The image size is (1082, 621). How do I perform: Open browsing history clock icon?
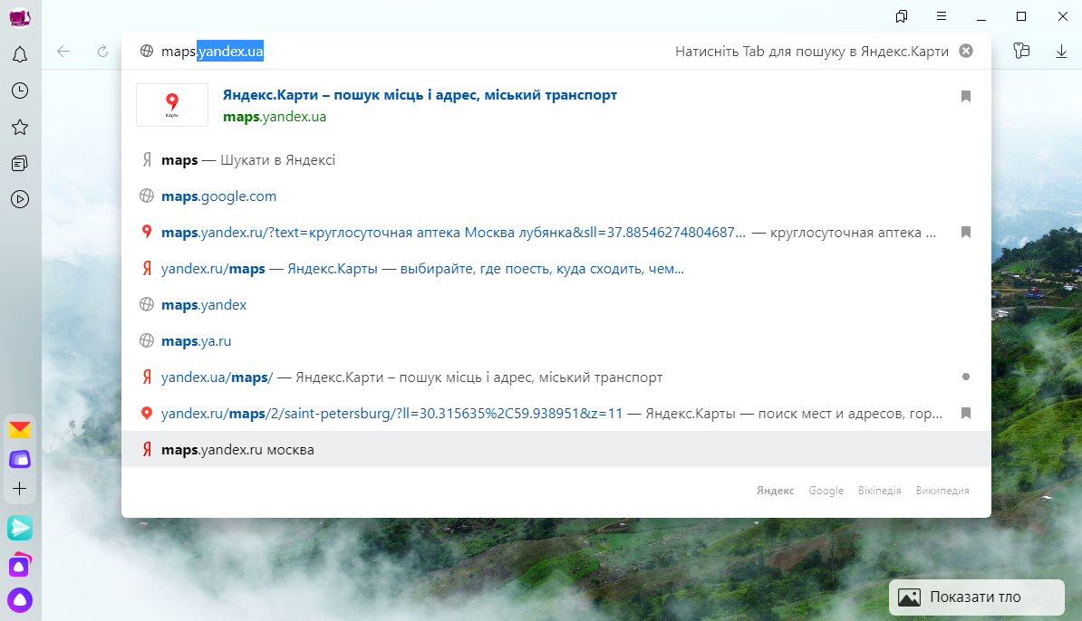coord(20,91)
